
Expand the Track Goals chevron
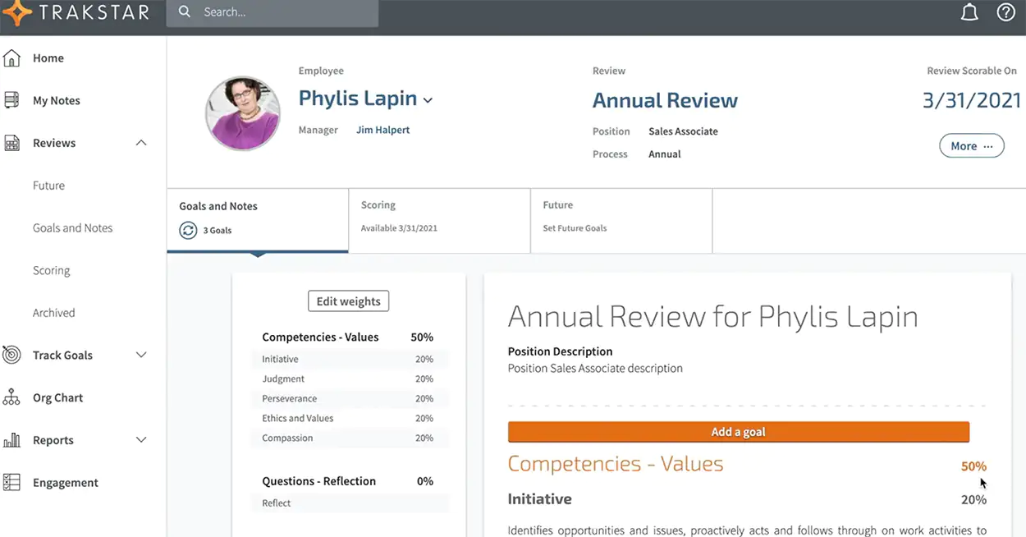coord(141,355)
